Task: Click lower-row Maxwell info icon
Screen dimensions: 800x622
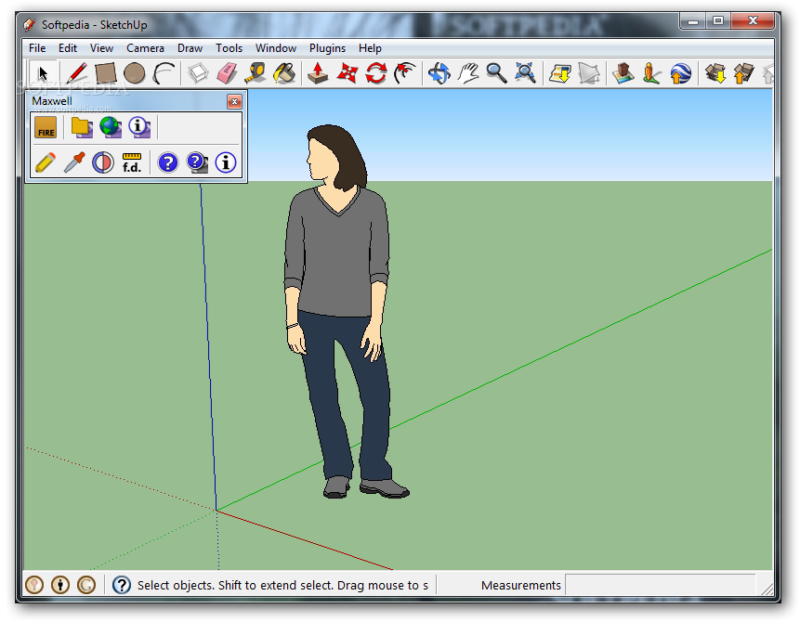Action: (226, 162)
